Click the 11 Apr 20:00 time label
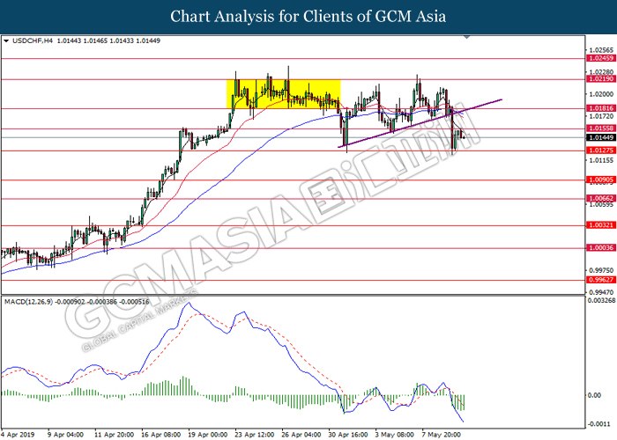This screenshot has width=617, height=440. [114, 435]
